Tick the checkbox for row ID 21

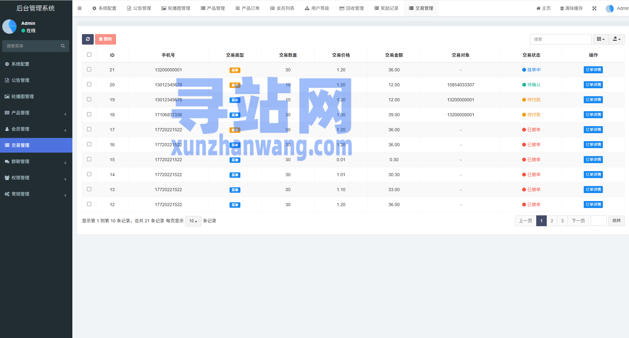pos(89,69)
